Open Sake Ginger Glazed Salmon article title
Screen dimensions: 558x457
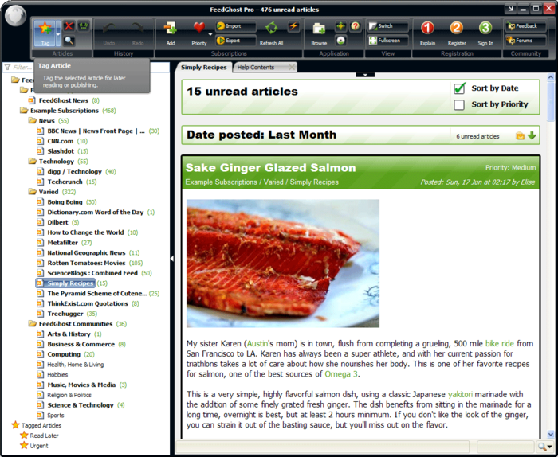(x=270, y=168)
